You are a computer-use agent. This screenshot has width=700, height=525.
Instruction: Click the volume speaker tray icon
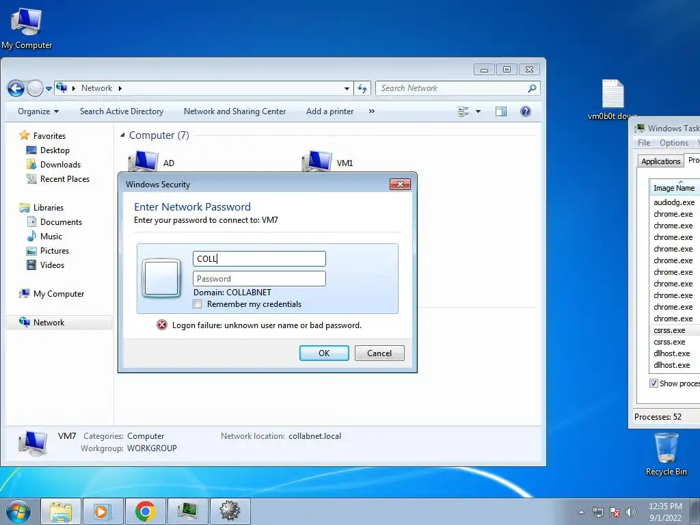point(630,512)
